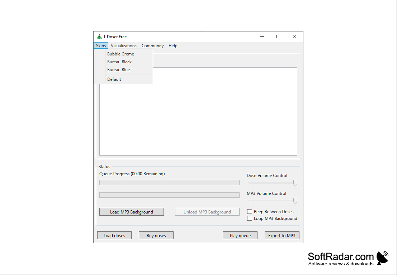The height and width of the screenshot is (275, 397).
Task: Open the Community menu
Action: coord(153,46)
